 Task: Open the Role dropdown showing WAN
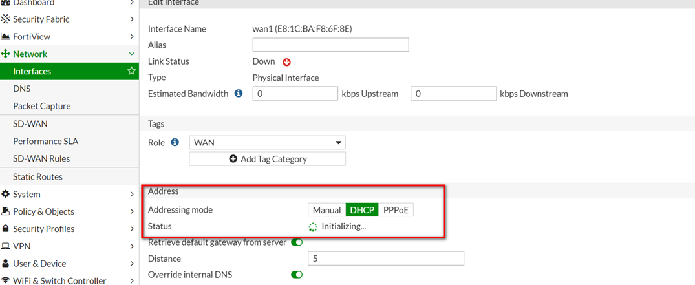(267, 142)
